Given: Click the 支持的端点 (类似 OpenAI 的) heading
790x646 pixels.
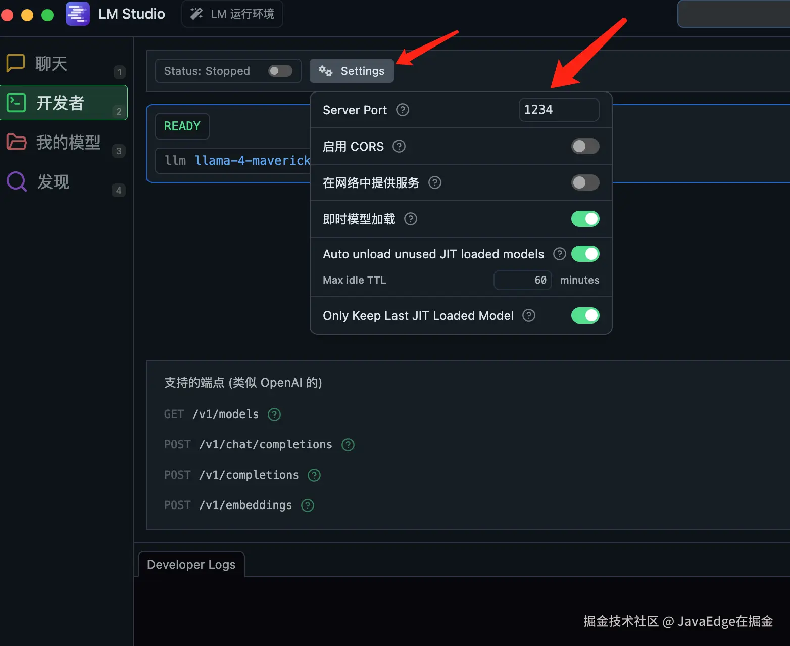Looking at the screenshot, I should coord(243,383).
